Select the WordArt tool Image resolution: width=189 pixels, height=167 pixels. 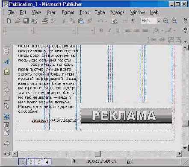pyautogui.click(x=6, y=62)
